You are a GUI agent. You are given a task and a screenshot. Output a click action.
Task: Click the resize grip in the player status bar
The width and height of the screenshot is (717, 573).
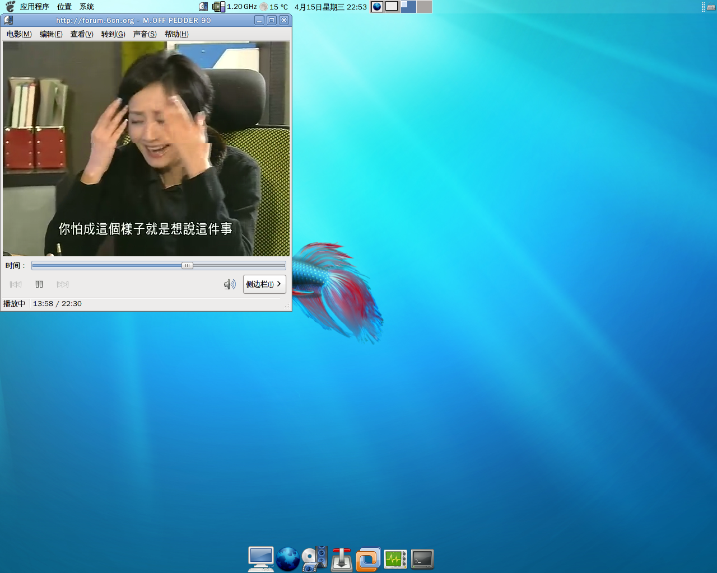point(286,306)
